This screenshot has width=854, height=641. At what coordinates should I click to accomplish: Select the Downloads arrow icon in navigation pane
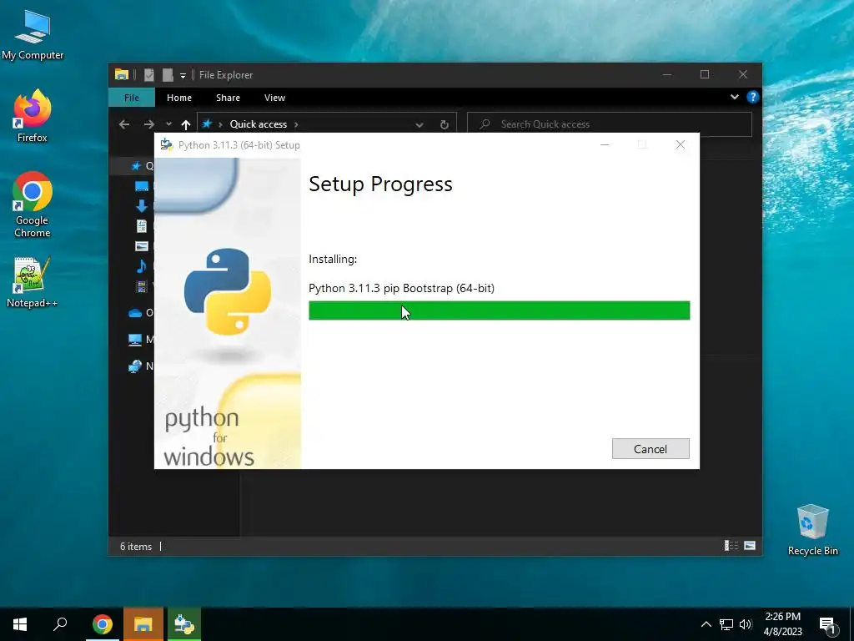[142, 206]
